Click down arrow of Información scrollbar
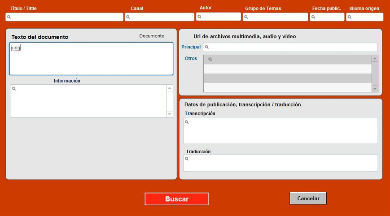The width and height of the screenshot is (390, 216). (x=170, y=114)
